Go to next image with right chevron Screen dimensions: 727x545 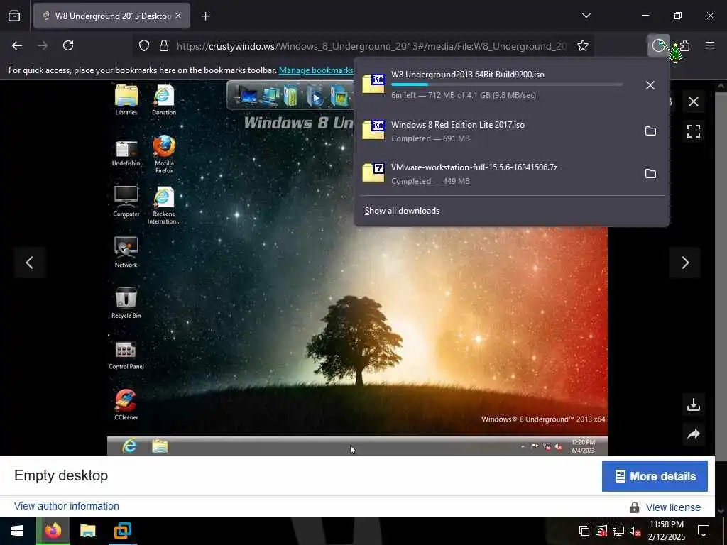(x=685, y=263)
